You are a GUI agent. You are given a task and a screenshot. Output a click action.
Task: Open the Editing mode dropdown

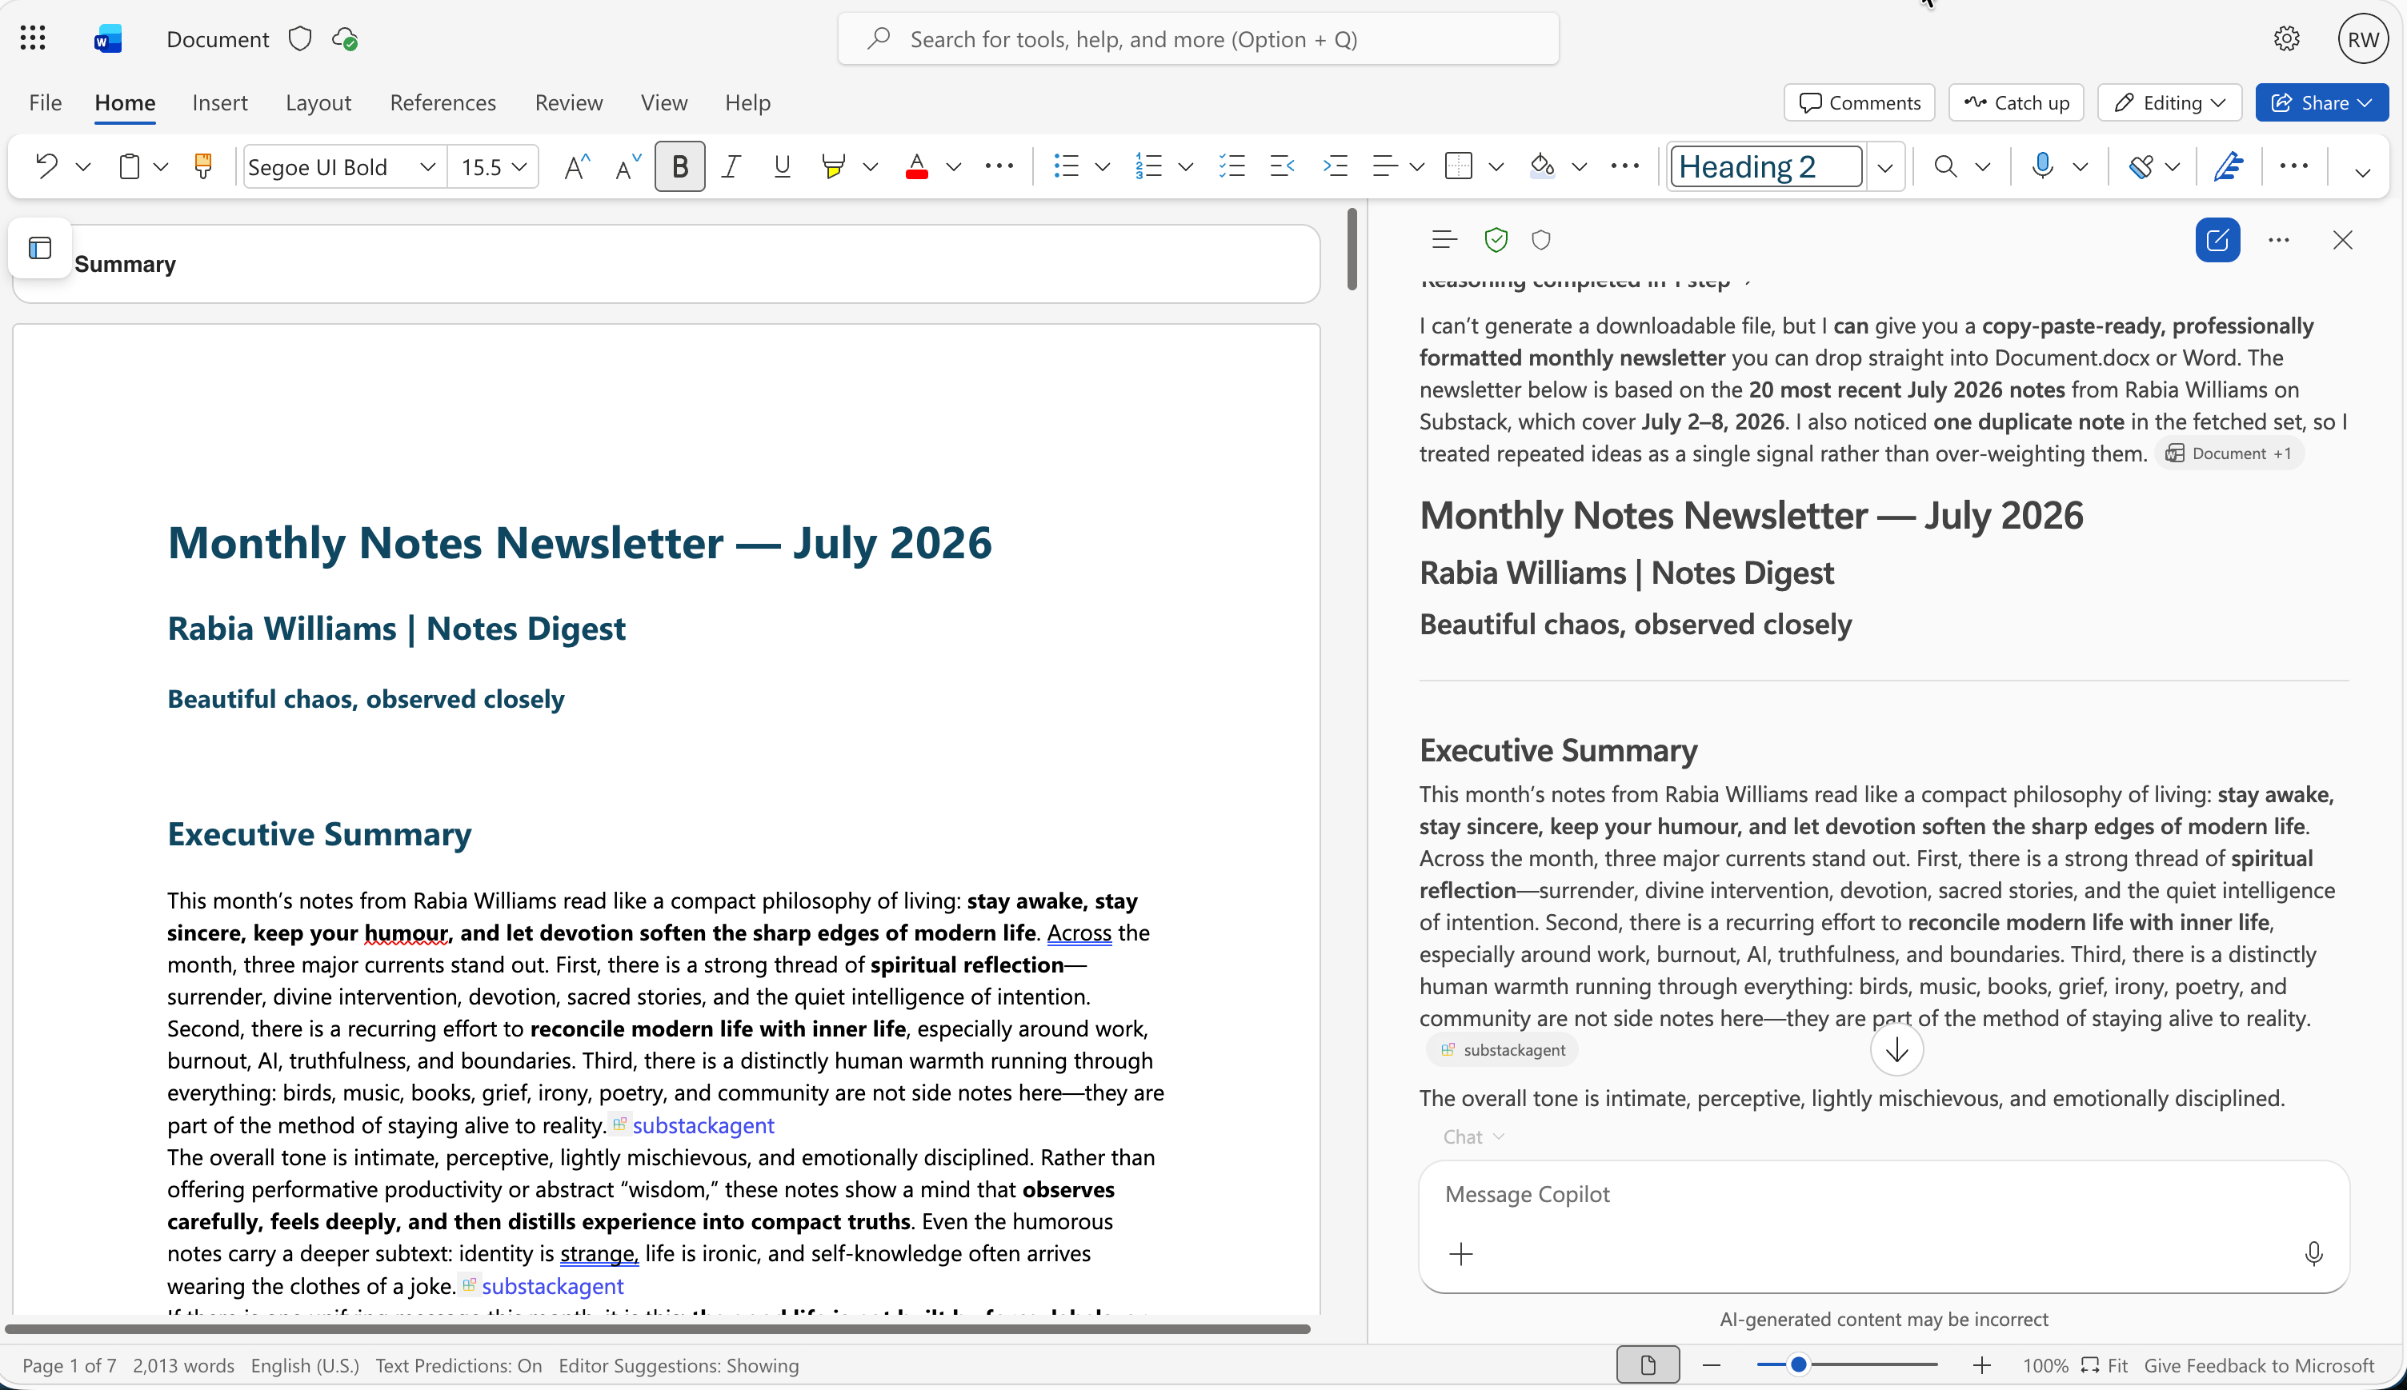(2169, 102)
